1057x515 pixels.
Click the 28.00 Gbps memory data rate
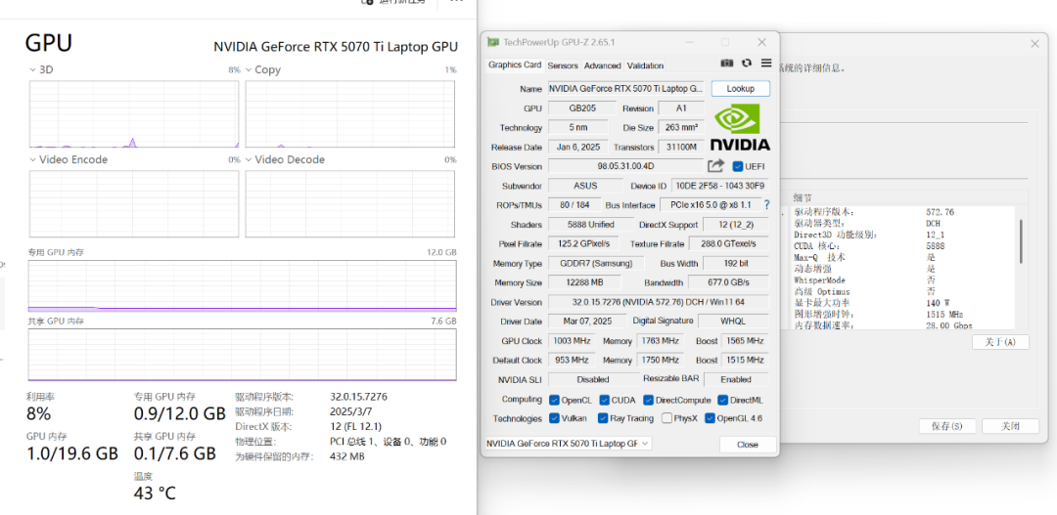[949, 325]
